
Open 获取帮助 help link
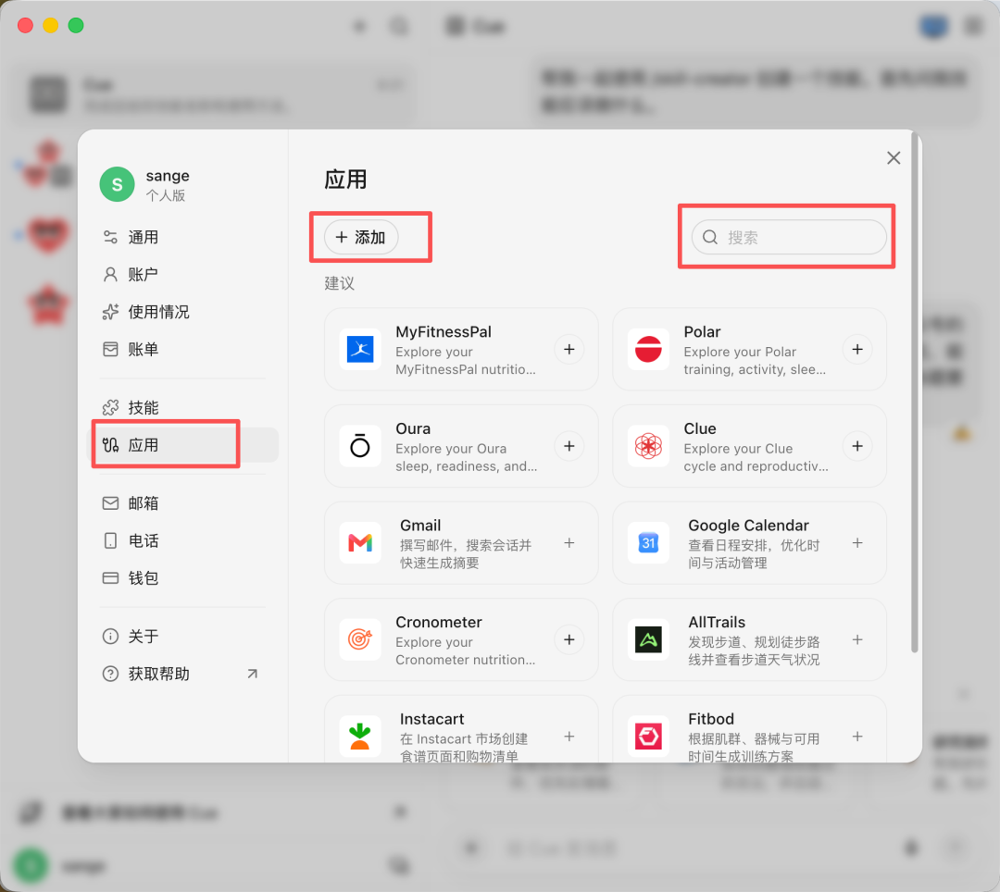[x=182, y=674]
